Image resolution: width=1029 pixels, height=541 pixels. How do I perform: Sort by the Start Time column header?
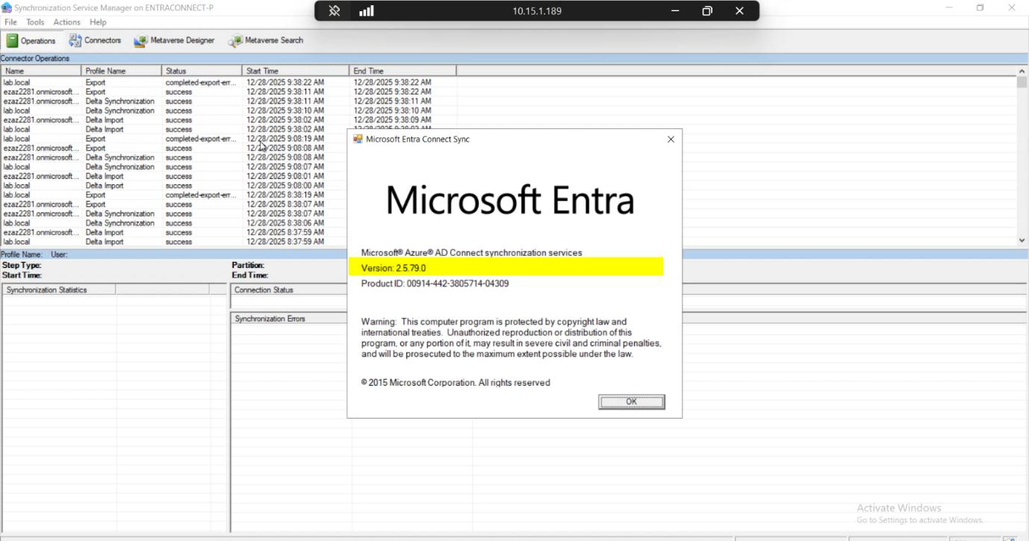296,71
